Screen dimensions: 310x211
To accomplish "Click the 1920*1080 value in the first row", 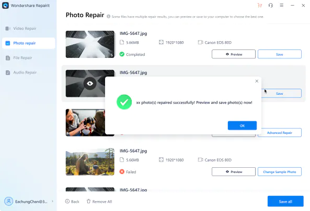I will [175, 42].
